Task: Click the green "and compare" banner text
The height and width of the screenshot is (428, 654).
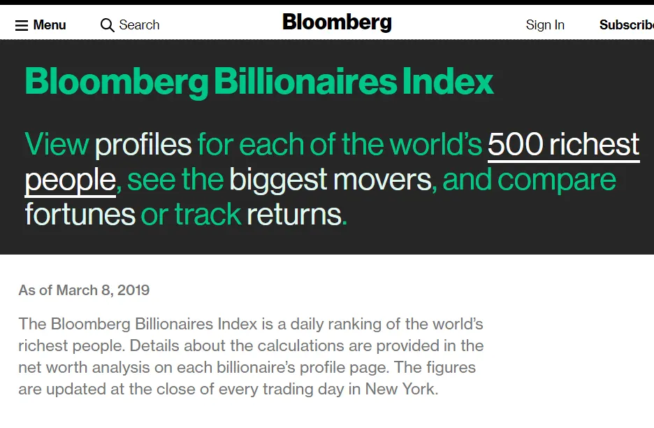Action: (529, 180)
